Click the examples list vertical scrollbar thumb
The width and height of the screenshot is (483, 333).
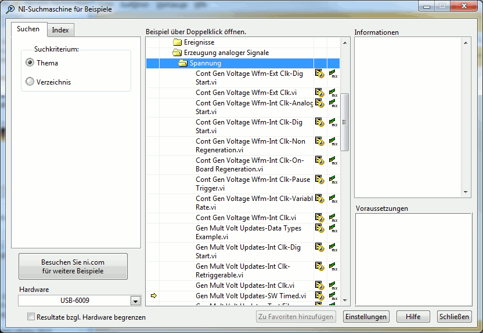point(344,122)
